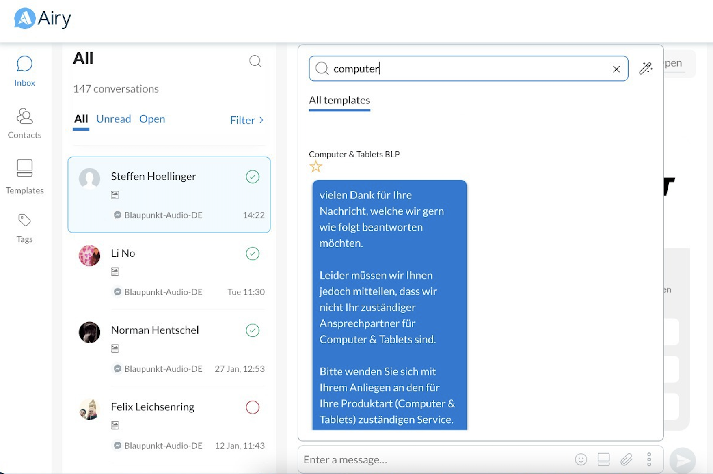Image resolution: width=713 pixels, height=474 pixels.
Task: Expand the Filter options
Action: pyautogui.click(x=246, y=120)
